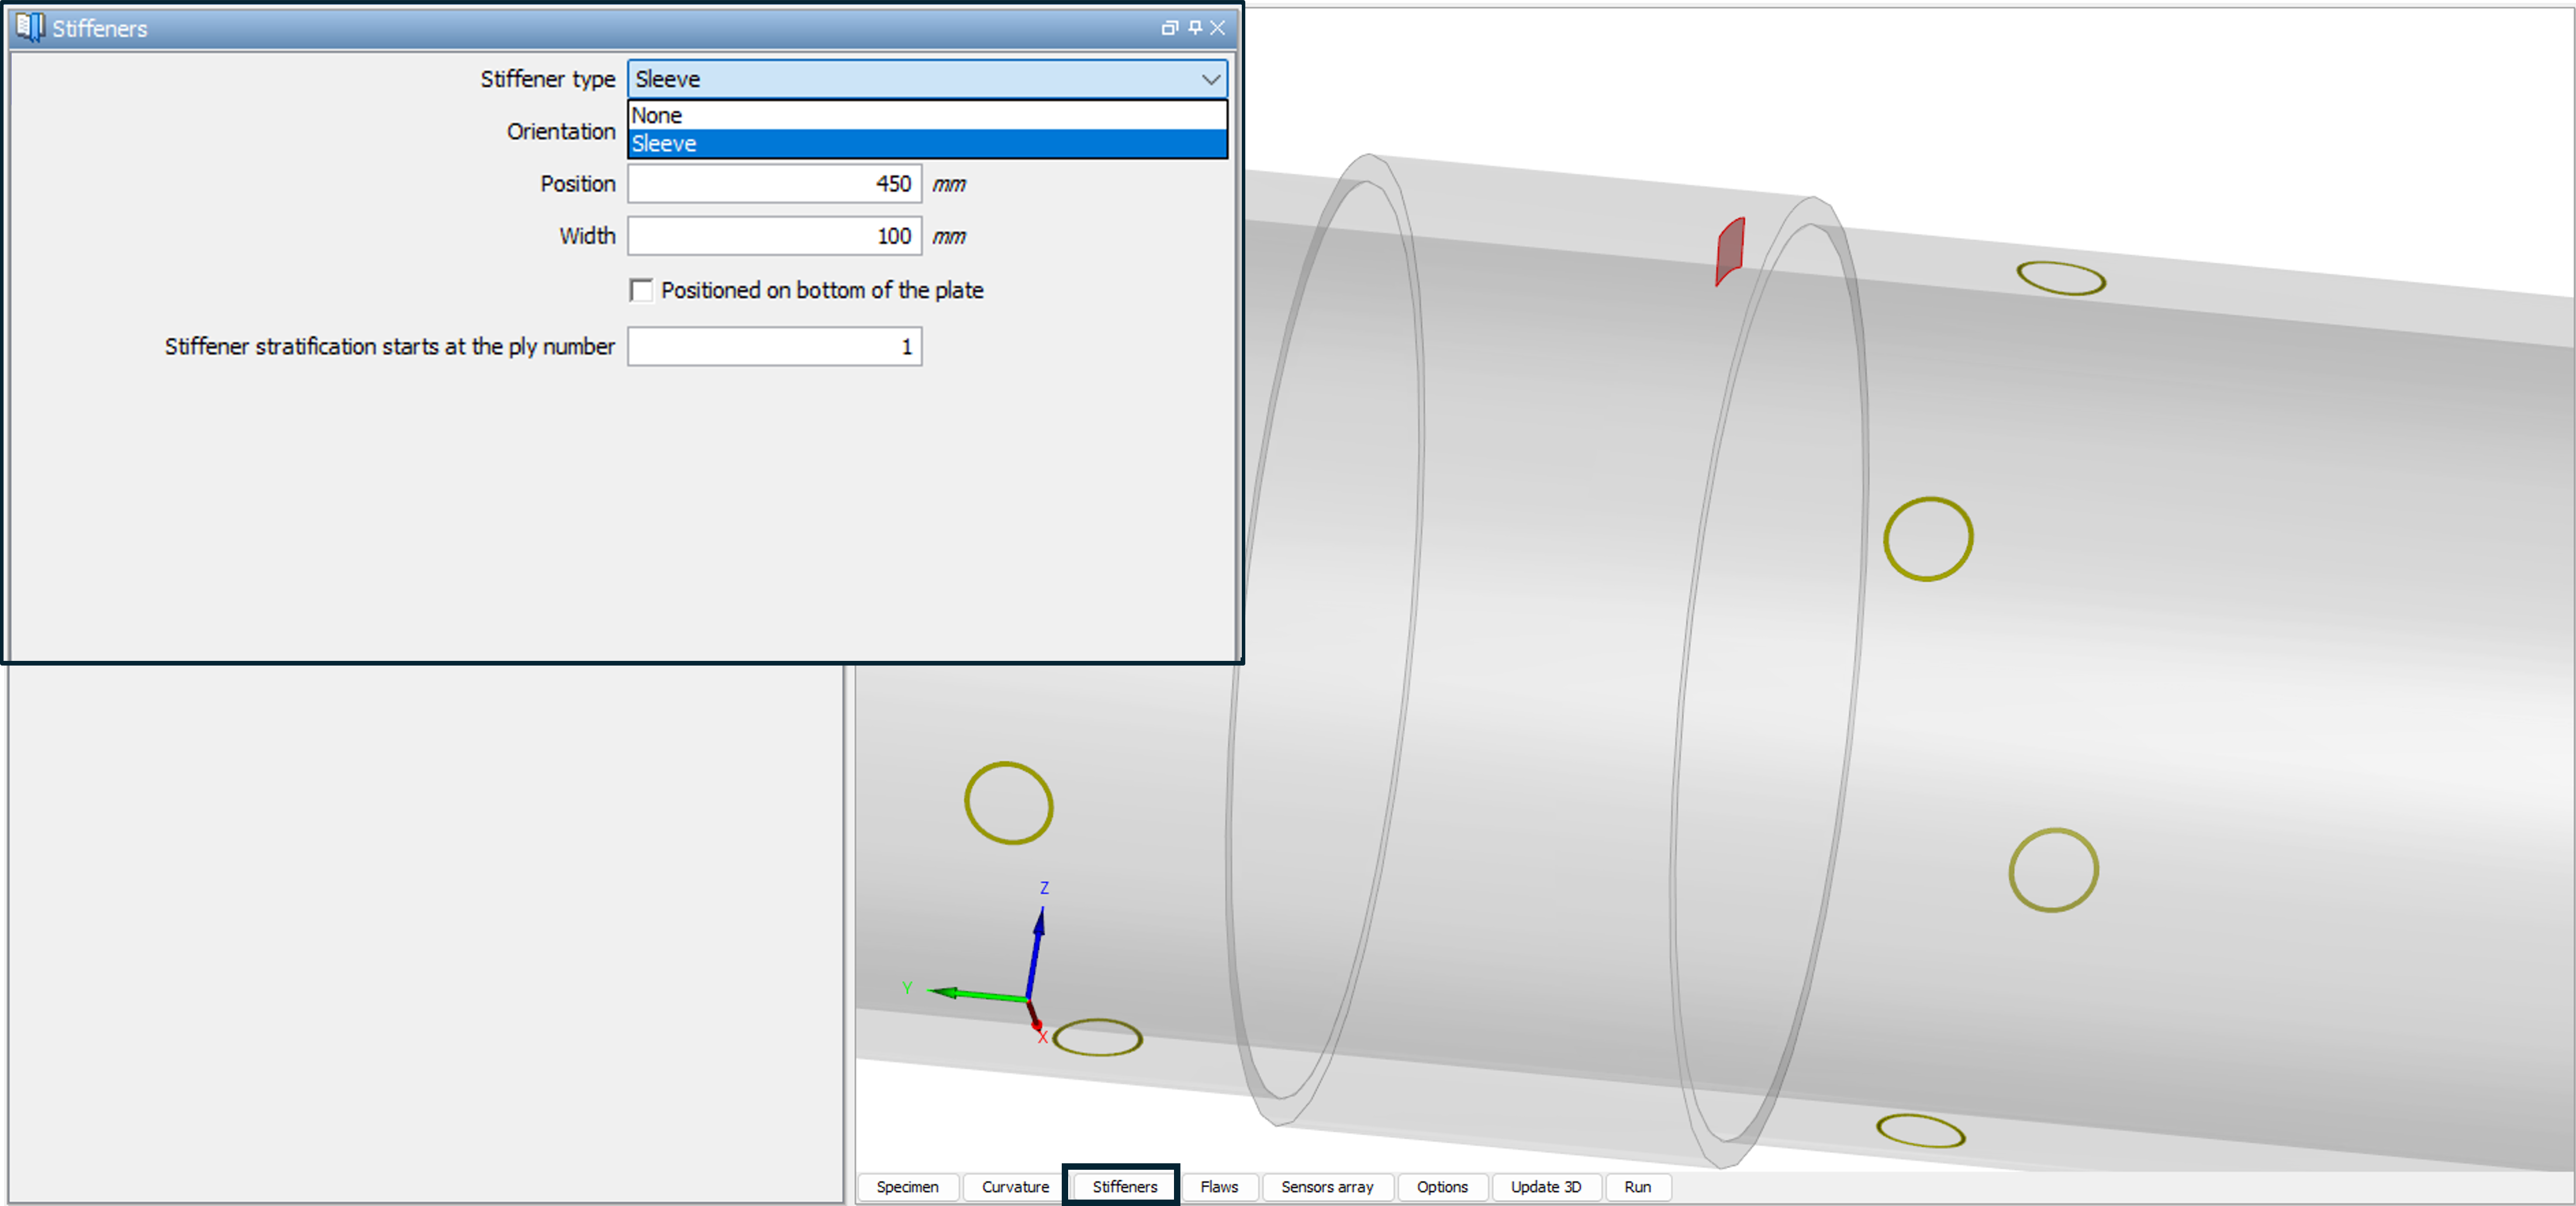Click the Run button

click(1637, 1186)
